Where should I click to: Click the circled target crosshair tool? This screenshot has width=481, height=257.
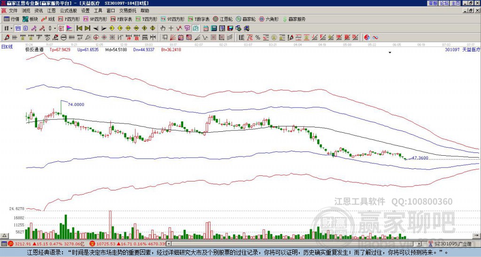(96, 38)
